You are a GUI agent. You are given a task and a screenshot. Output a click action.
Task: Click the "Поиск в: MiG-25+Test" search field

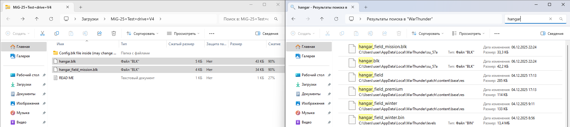(246, 19)
